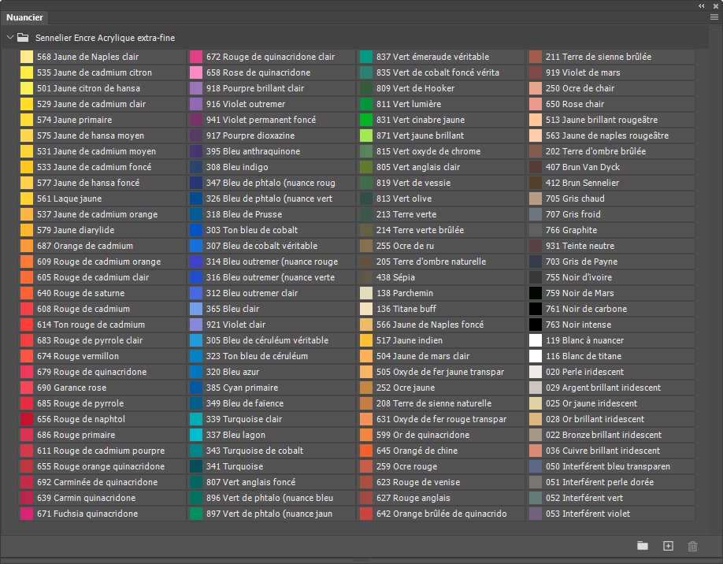
Task: Close the Nuancier panel
Action: 716,6
